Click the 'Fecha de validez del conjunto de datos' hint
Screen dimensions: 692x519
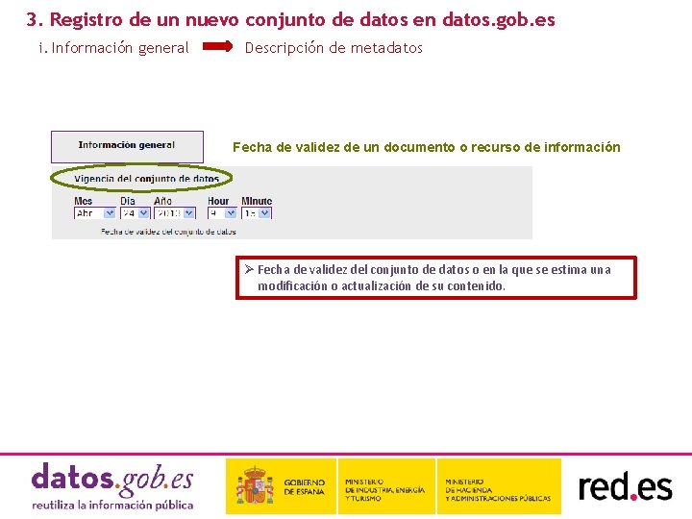click(168, 232)
